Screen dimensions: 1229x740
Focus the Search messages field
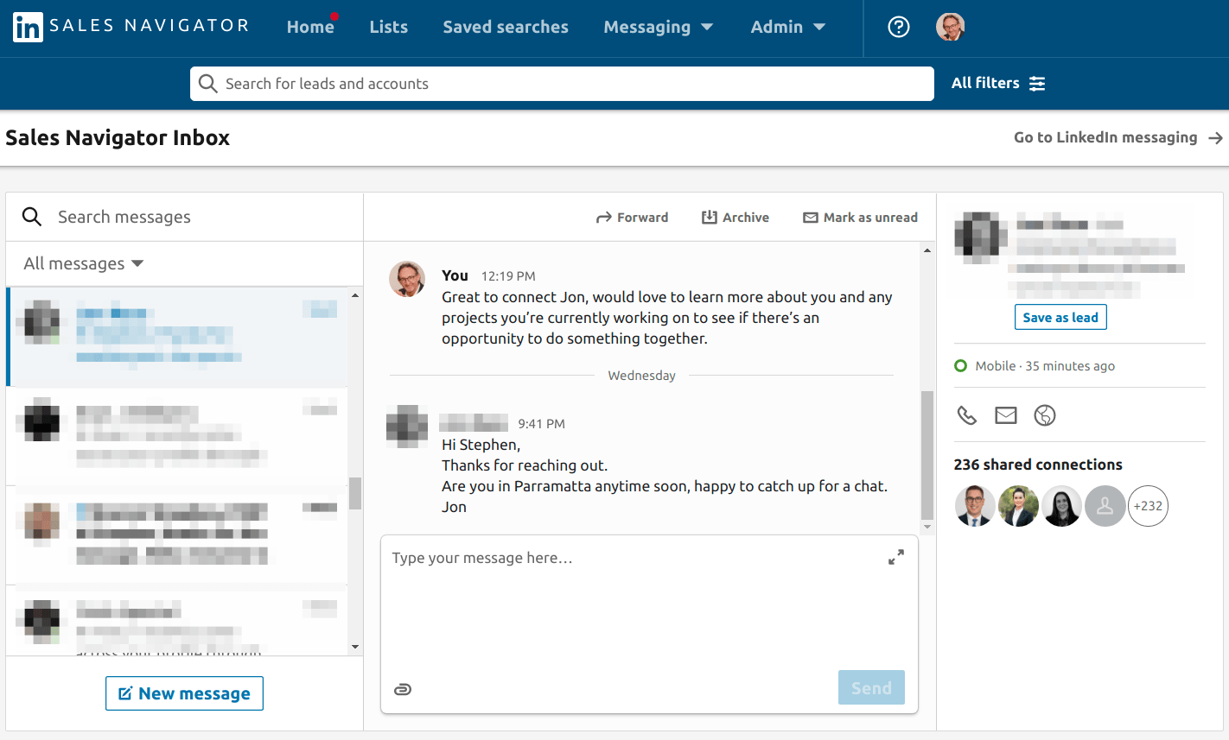click(185, 217)
